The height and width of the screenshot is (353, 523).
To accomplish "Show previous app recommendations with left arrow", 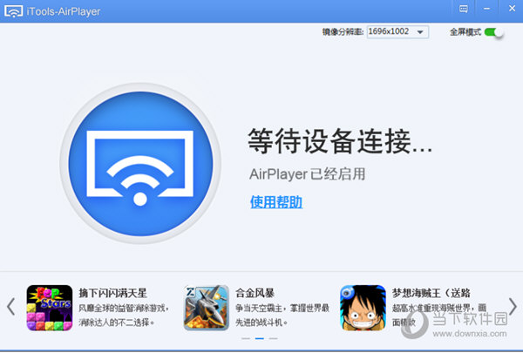I will [10, 307].
